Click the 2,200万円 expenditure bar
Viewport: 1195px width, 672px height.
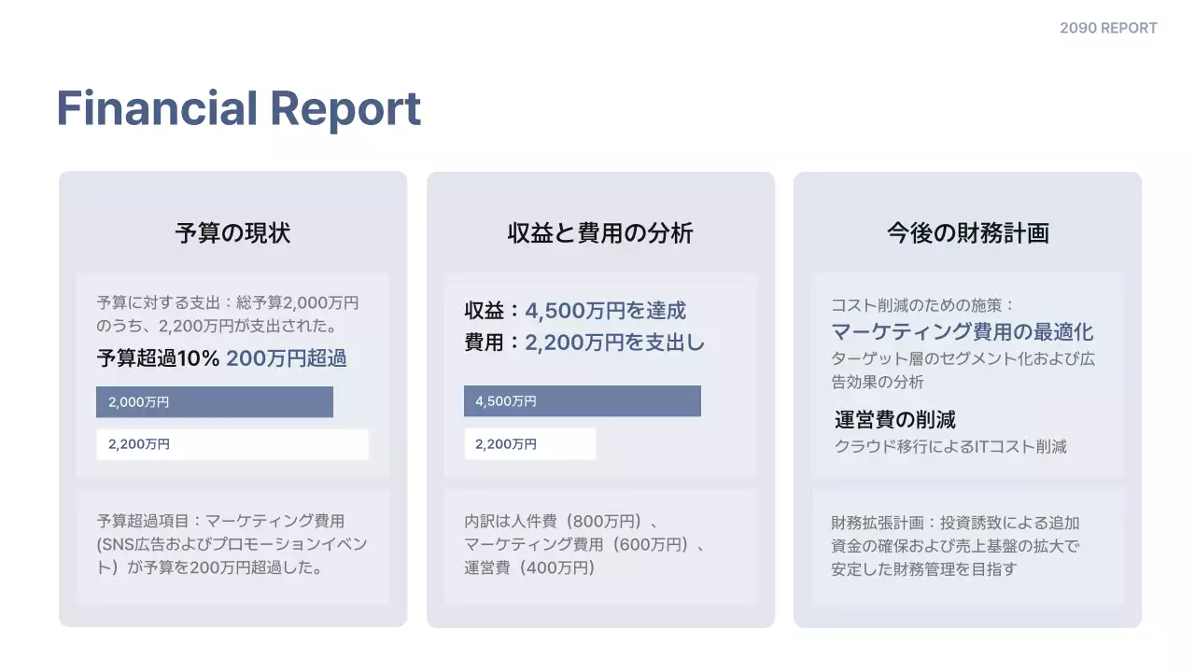click(232, 444)
